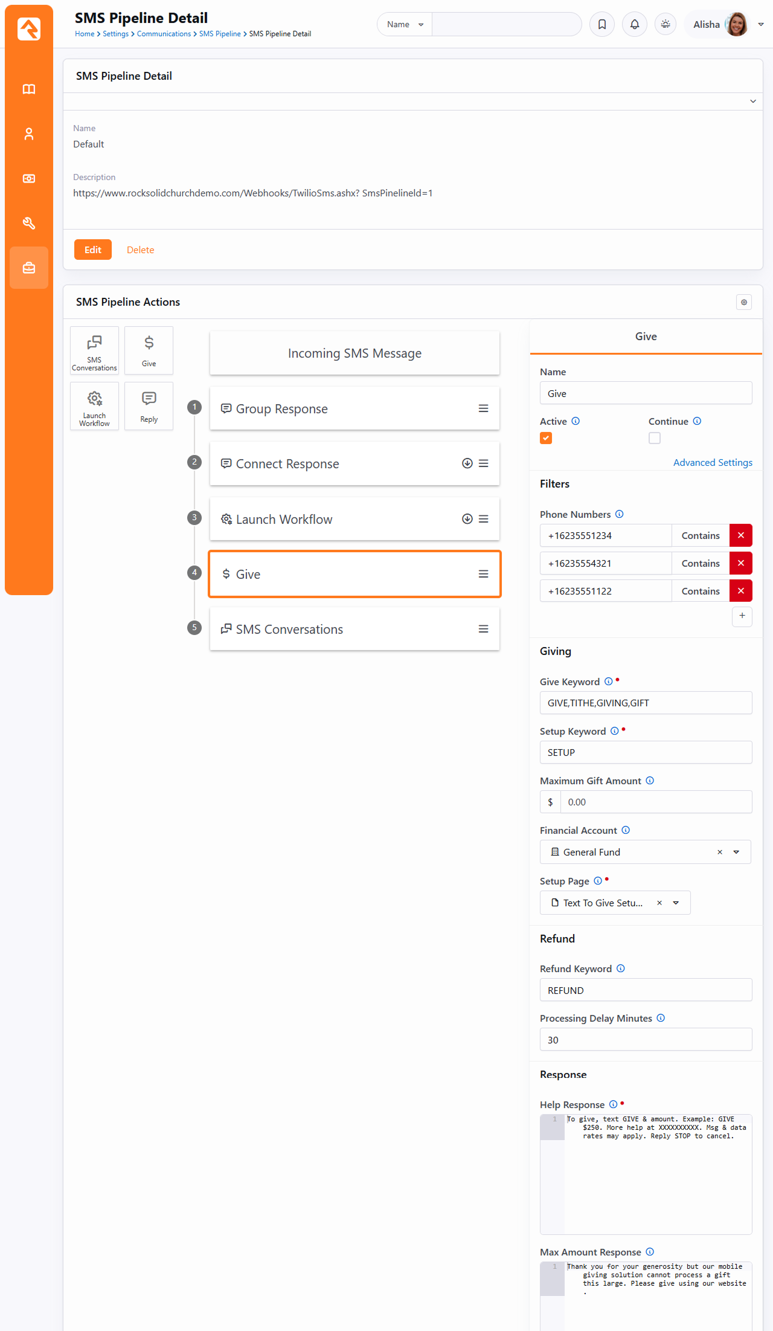Select the Connect Response pipeline action
This screenshot has height=1331, width=773.
click(x=338, y=463)
